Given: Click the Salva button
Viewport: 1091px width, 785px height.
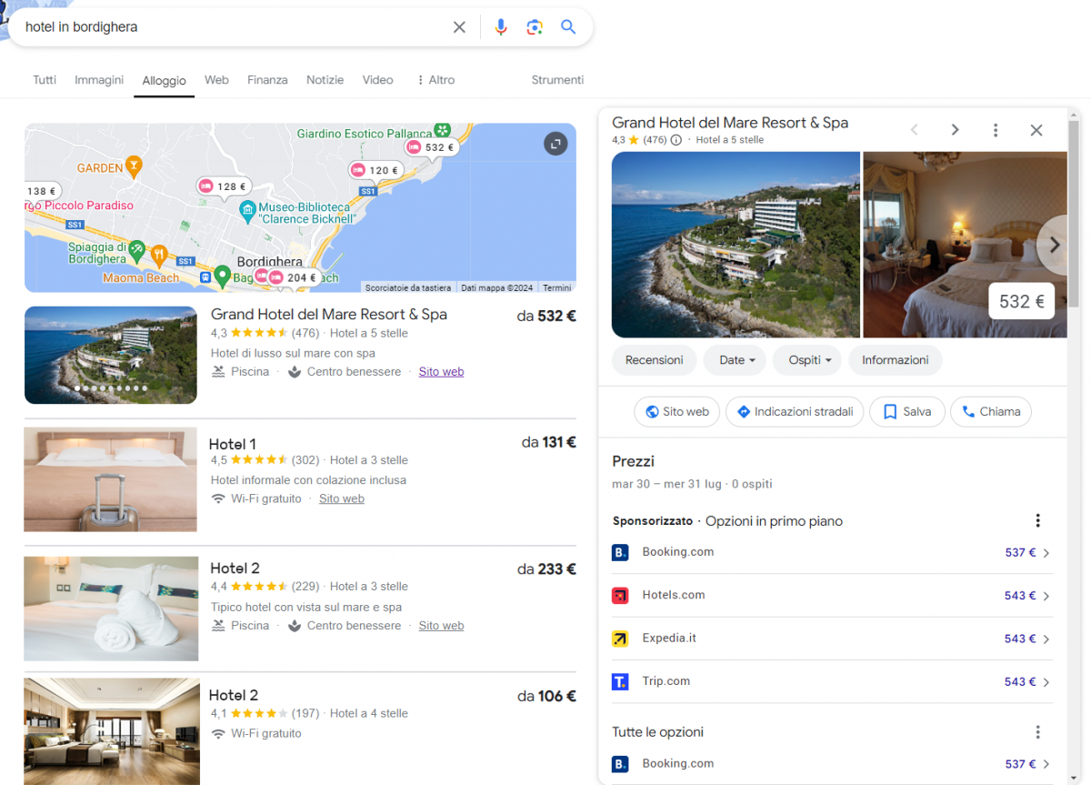Looking at the screenshot, I should coord(906,412).
